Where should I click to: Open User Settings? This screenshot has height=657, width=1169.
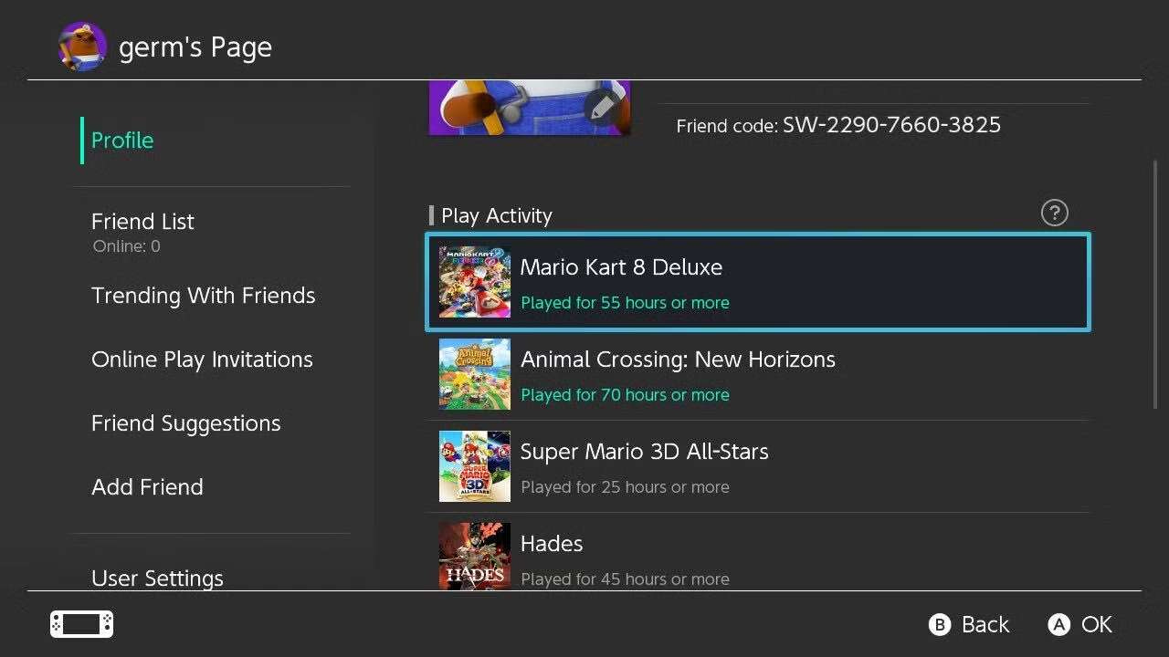click(157, 578)
